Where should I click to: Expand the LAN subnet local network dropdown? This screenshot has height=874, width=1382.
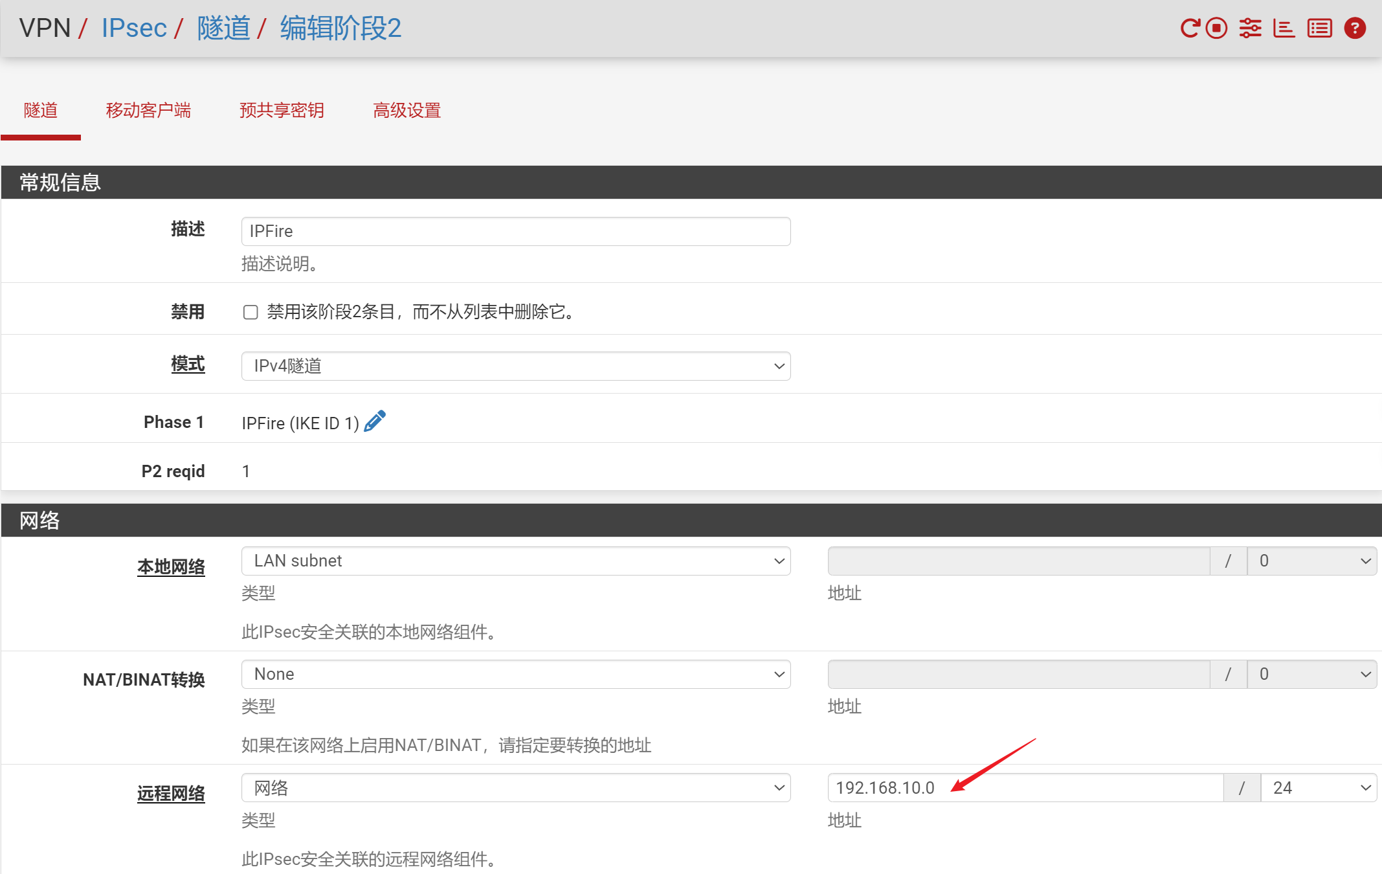(x=515, y=561)
